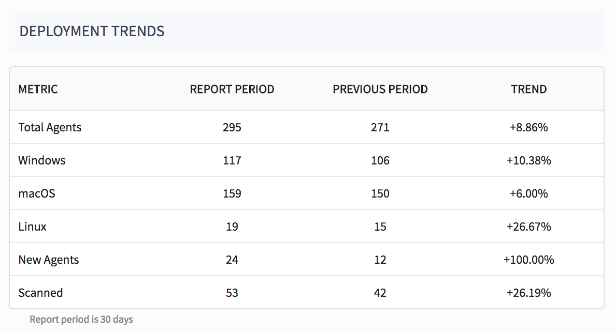Select the Scanned metric row label
The width and height of the screenshot is (616, 331).
pos(40,293)
